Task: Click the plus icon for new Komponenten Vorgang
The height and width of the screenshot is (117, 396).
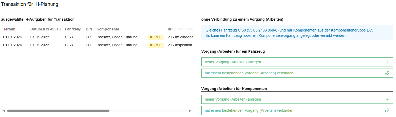Action: [387, 100]
